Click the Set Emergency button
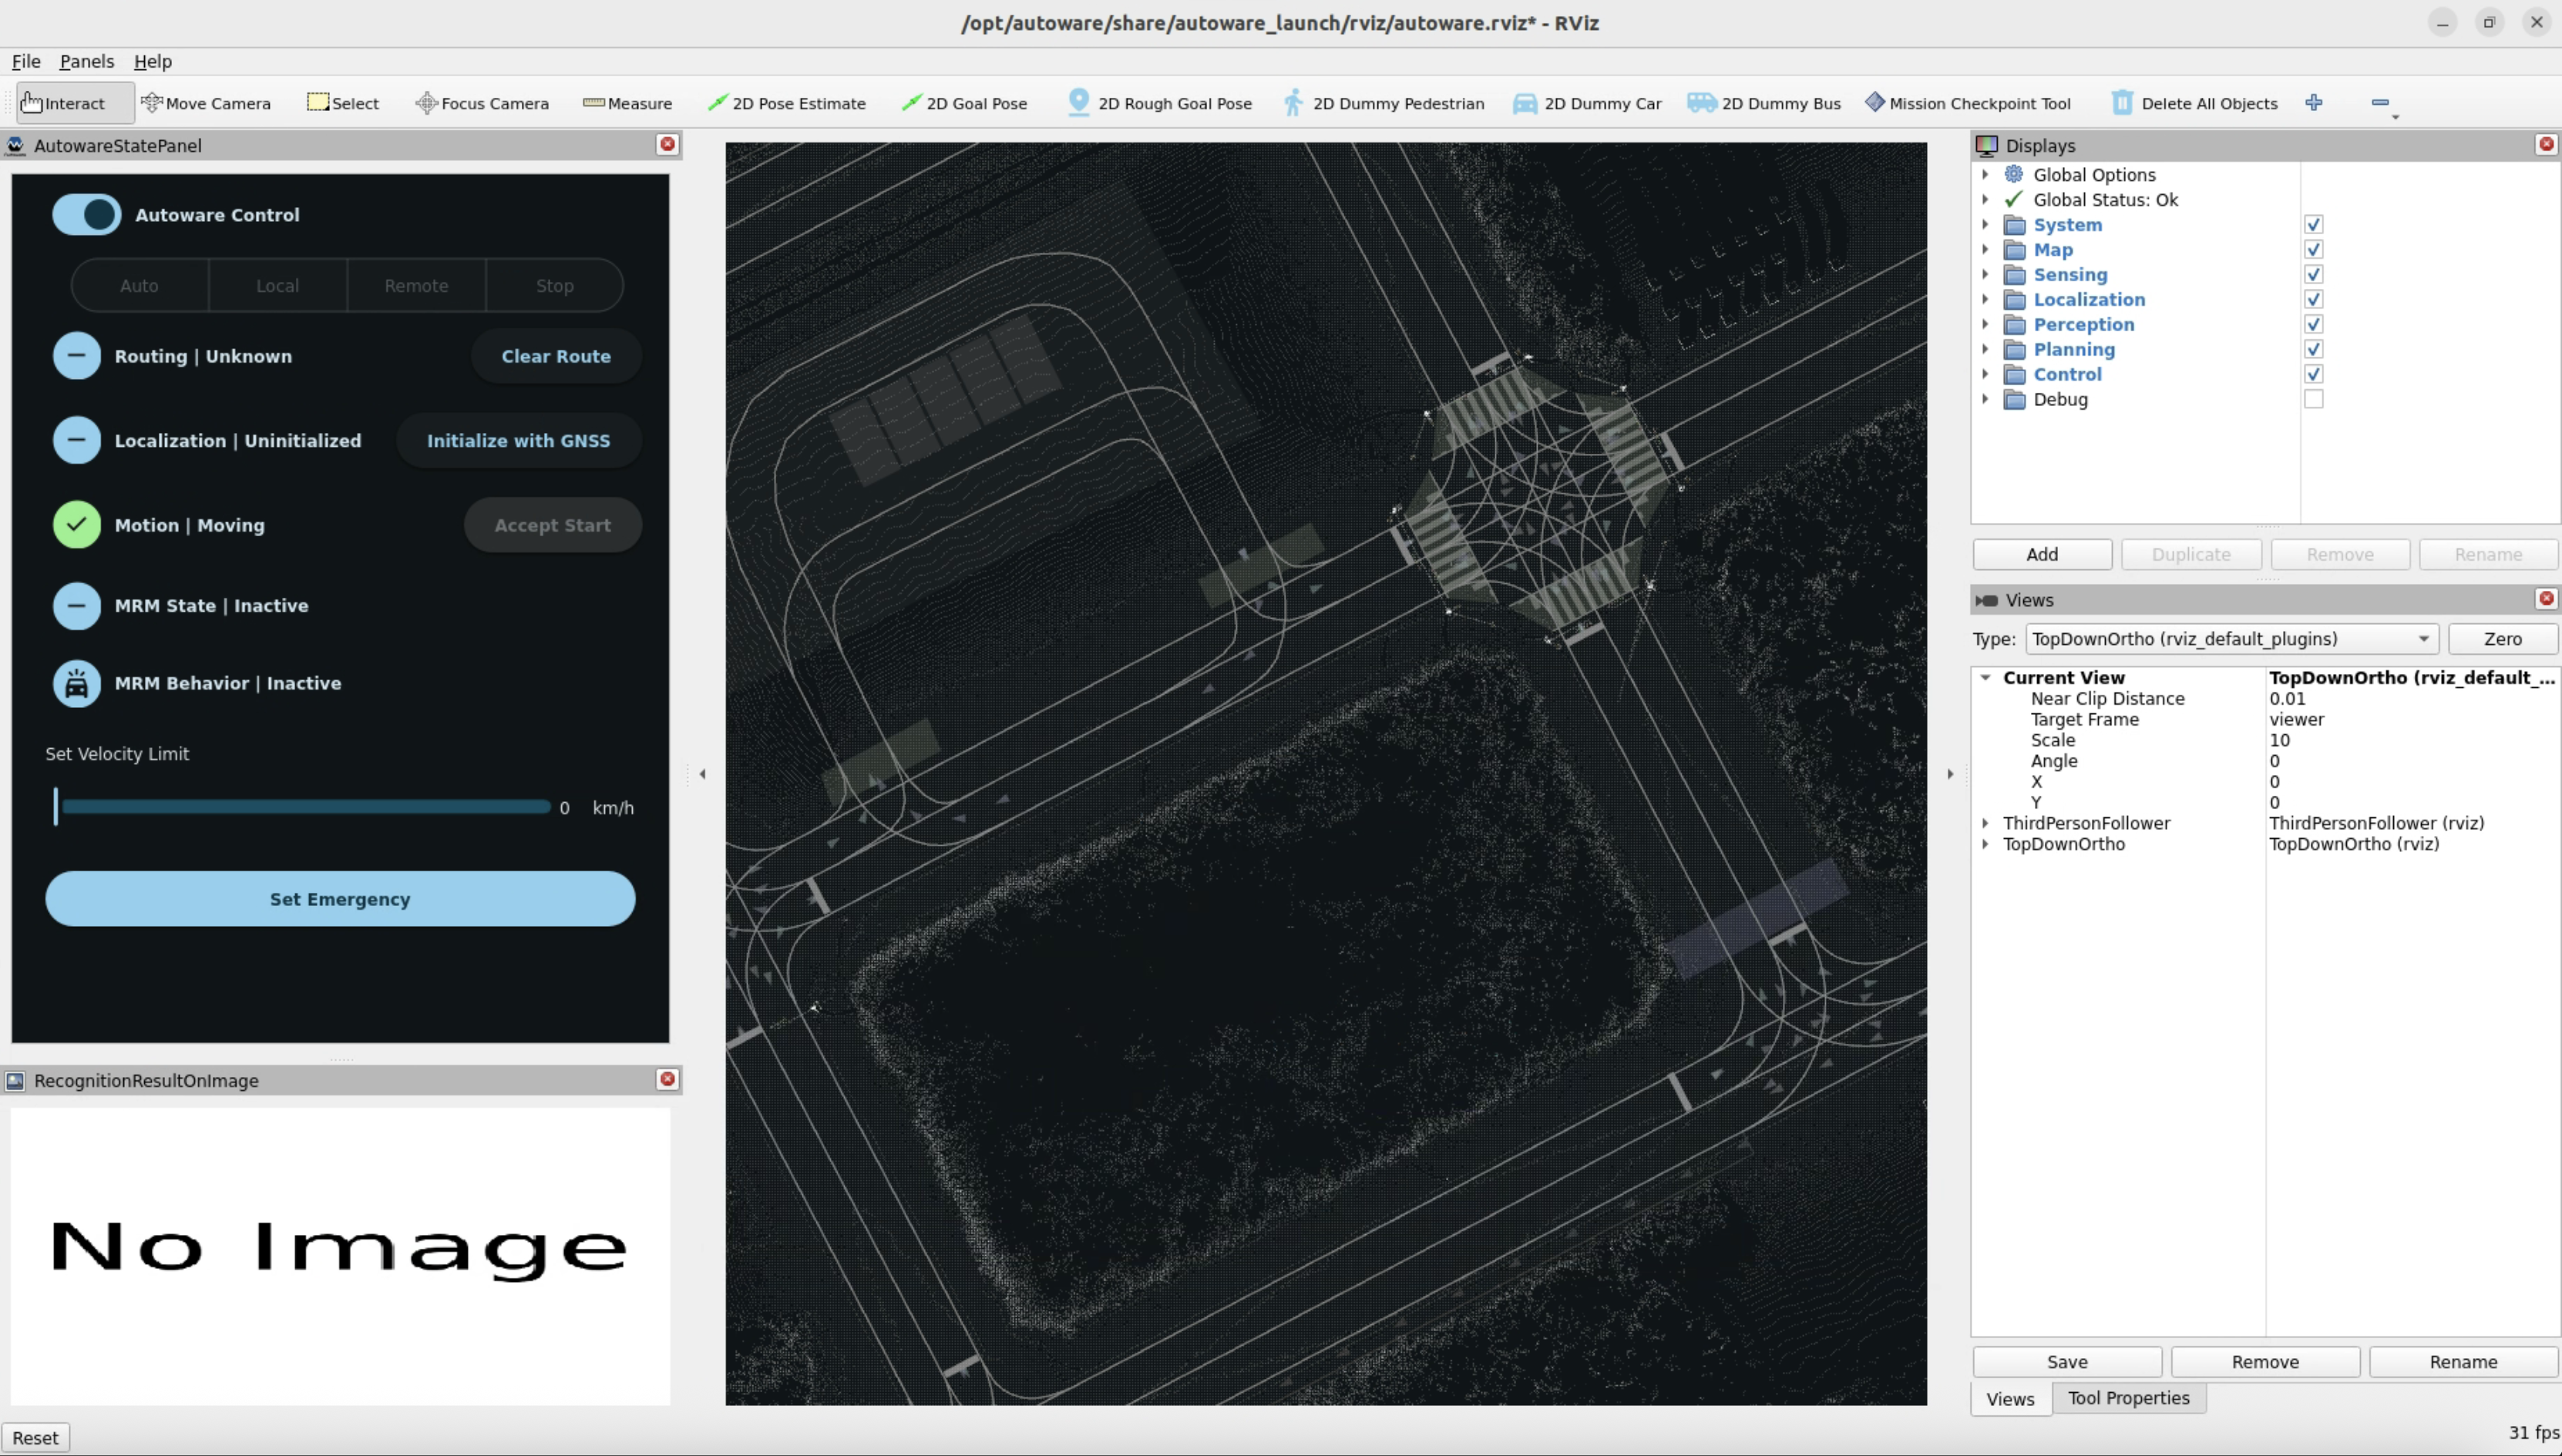 tap(340, 899)
